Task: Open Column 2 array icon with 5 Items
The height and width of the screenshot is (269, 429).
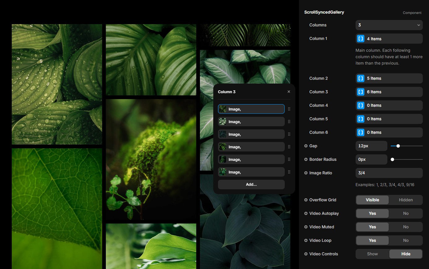Action: pos(361,78)
